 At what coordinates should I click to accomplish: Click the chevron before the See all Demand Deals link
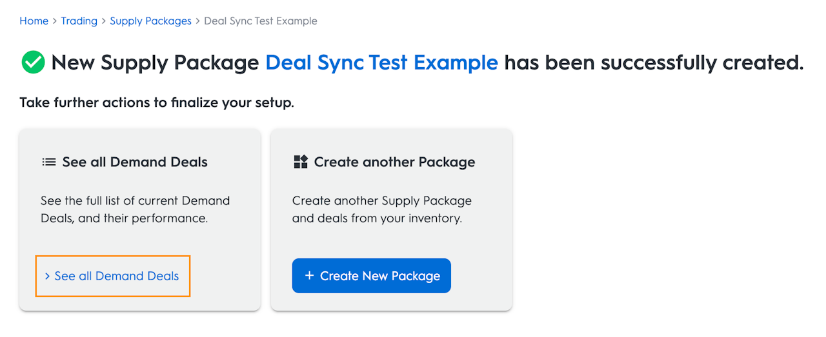[47, 276]
